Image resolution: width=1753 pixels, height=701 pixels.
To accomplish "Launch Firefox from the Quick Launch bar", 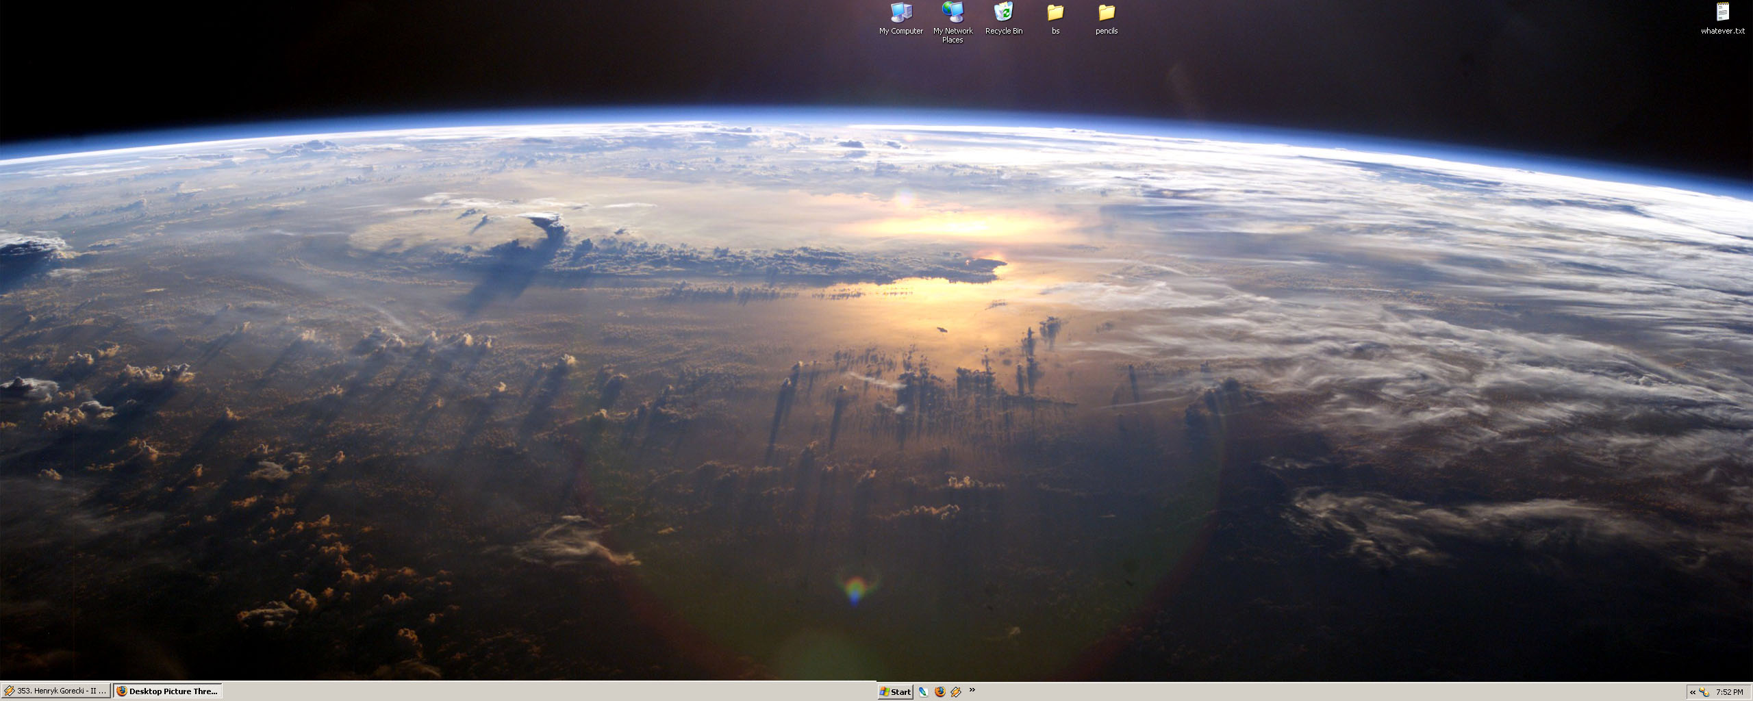I will pyautogui.click(x=939, y=691).
